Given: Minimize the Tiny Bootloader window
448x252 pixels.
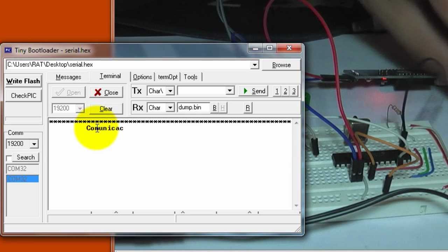Looking at the screenshot, I should [x=255, y=48].
